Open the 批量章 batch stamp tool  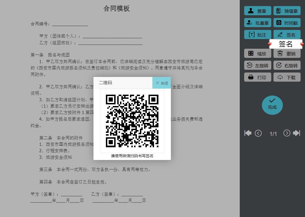click(257, 23)
